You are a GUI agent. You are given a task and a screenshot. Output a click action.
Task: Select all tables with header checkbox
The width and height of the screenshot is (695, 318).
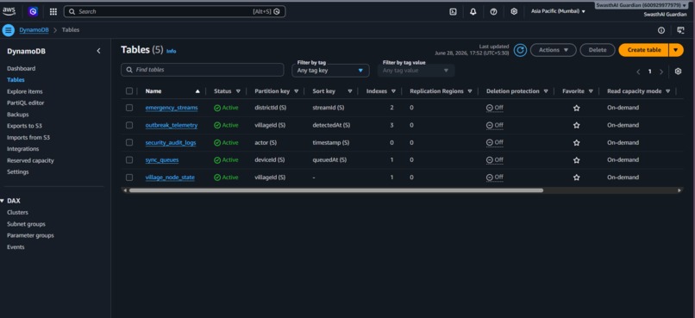[x=129, y=90]
